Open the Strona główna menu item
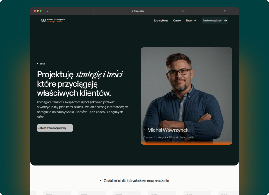The height and width of the screenshot is (195, 269). tap(161, 20)
